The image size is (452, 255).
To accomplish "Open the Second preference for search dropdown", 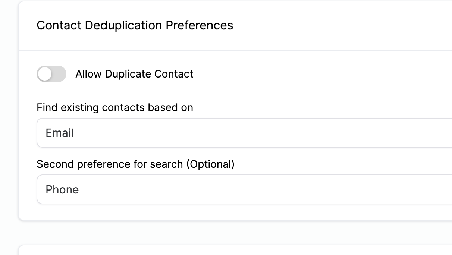I will point(244,189).
